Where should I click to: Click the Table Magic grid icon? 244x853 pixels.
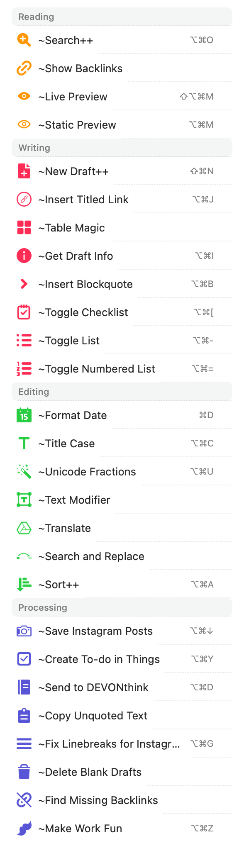coord(24,227)
